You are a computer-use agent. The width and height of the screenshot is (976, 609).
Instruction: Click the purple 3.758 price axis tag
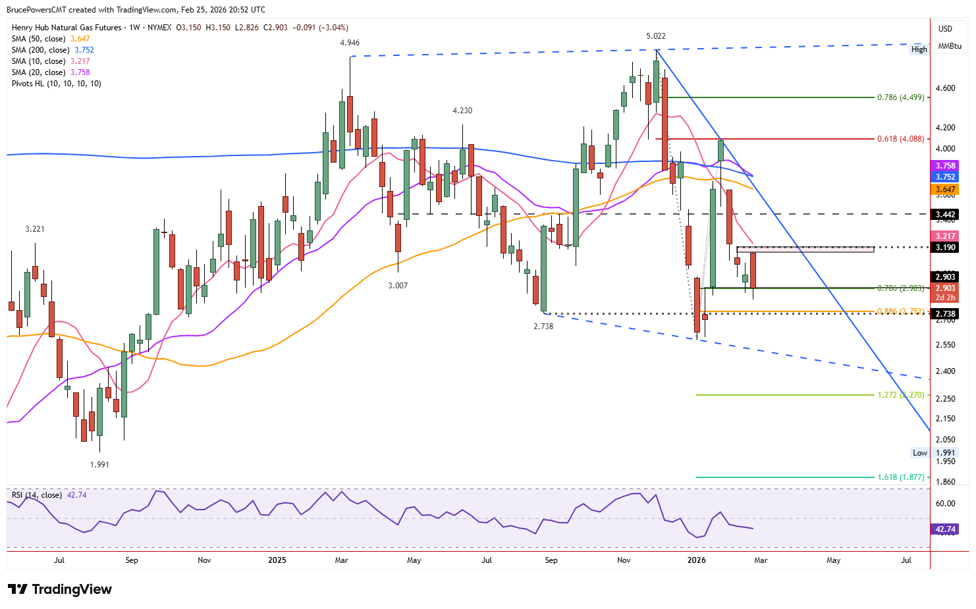click(x=945, y=166)
